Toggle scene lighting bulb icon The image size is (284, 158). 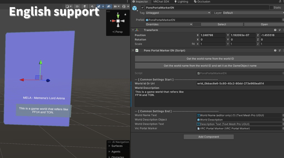[85, 6]
